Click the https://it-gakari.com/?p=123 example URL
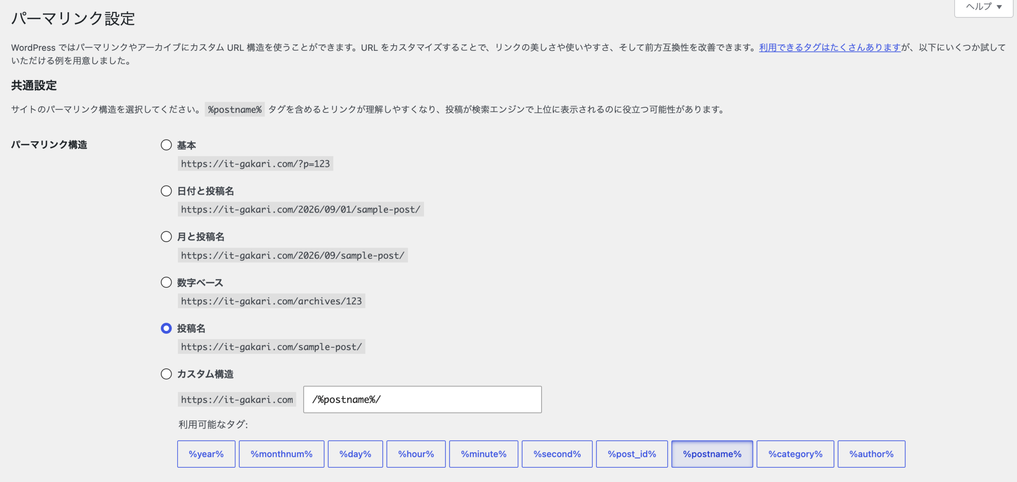This screenshot has height=482, width=1017. click(x=255, y=164)
